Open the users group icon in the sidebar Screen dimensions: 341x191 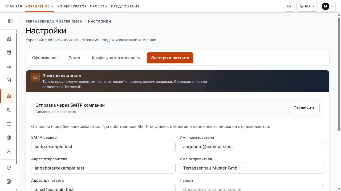(x=9, y=110)
